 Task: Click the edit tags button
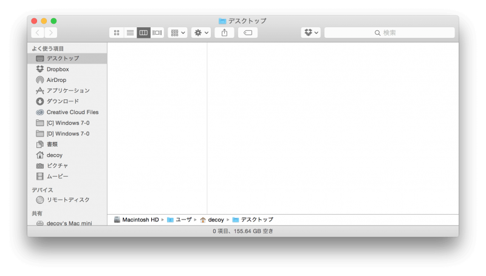tap(248, 33)
